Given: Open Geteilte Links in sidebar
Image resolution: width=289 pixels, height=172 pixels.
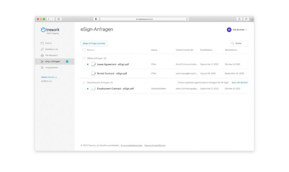Looking at the screenshot, I should (51, 49).
